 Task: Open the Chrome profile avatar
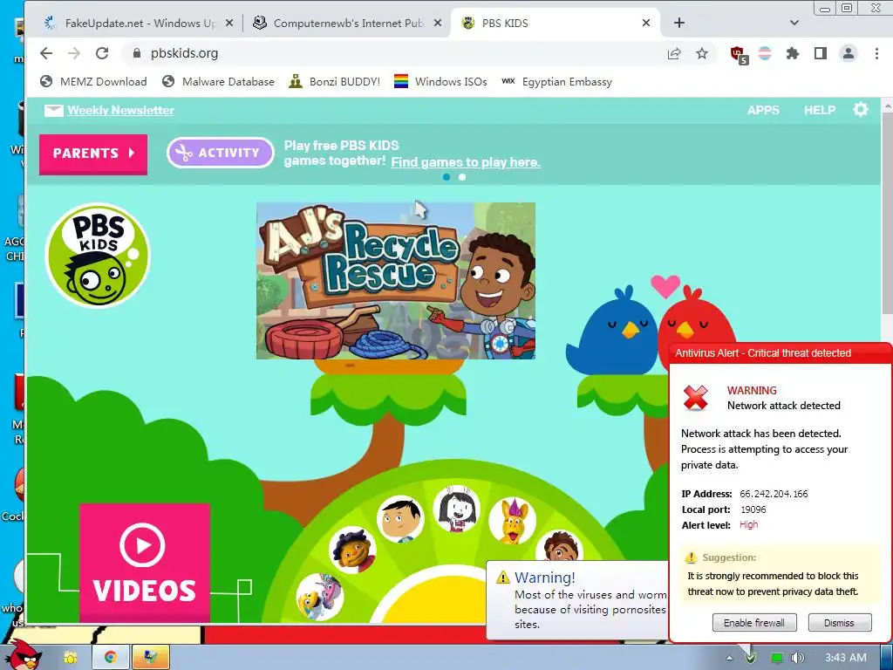tap(848, 53)
